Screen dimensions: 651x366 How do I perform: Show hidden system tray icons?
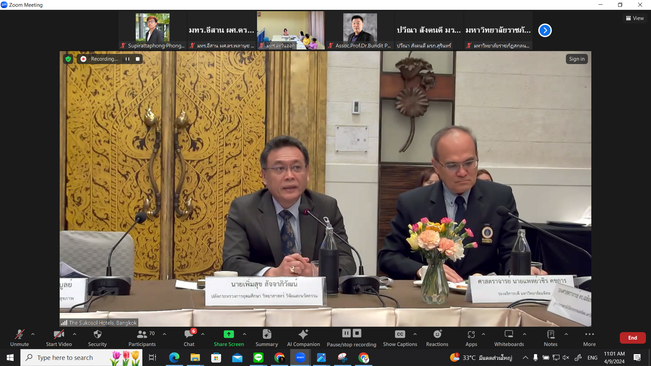(525, 358)
